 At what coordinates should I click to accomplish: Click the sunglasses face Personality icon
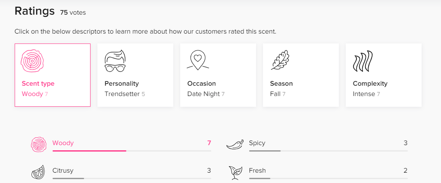click(x=115, y=61)
